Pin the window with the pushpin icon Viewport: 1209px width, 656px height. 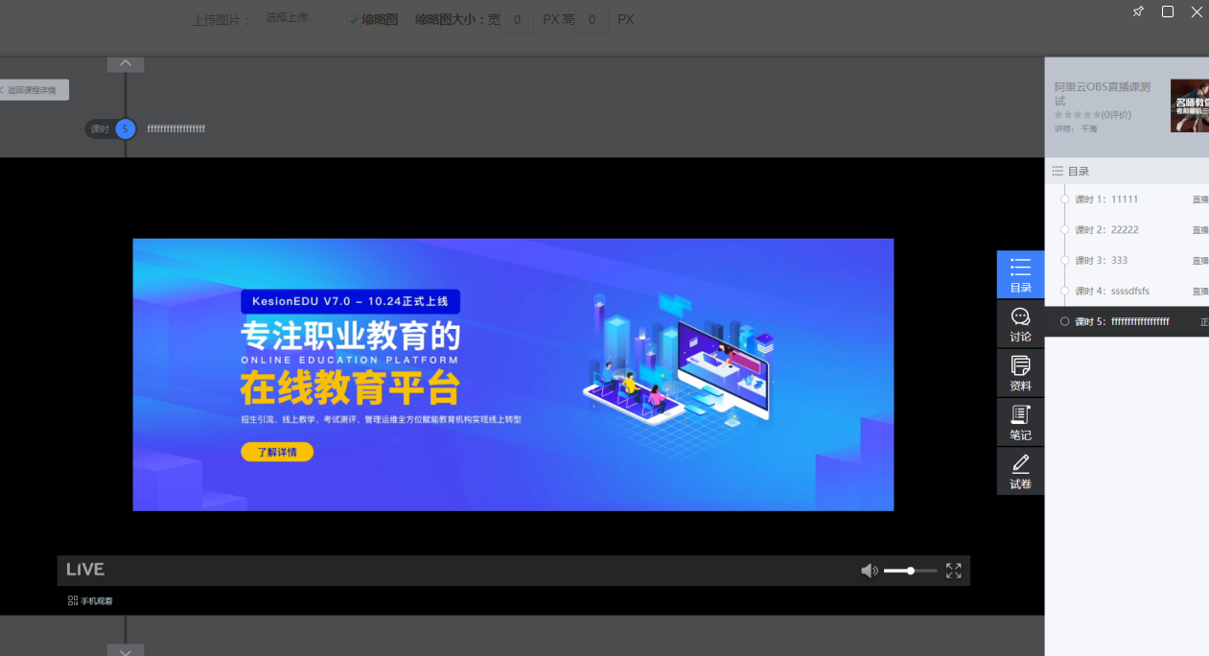coord(1138,12)
